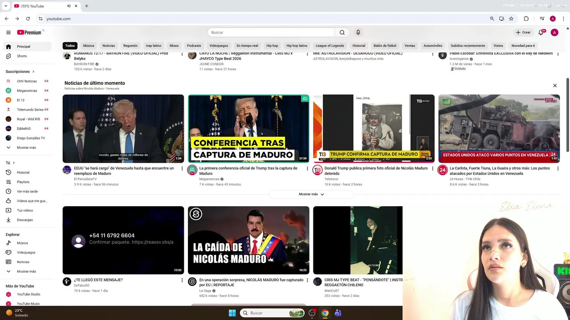The image size is (570, 320).
Task: Open CHV Noticias subscription
Action: [27, 81]
